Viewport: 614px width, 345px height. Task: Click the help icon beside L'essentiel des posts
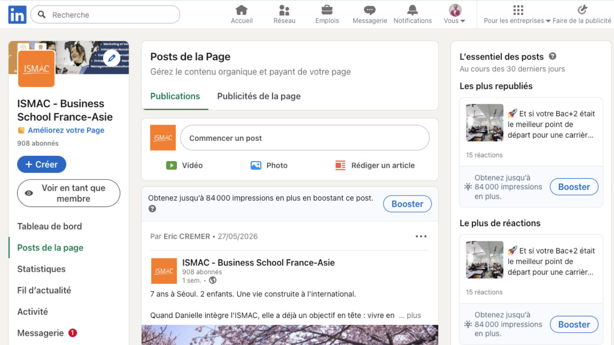(553, 56)
